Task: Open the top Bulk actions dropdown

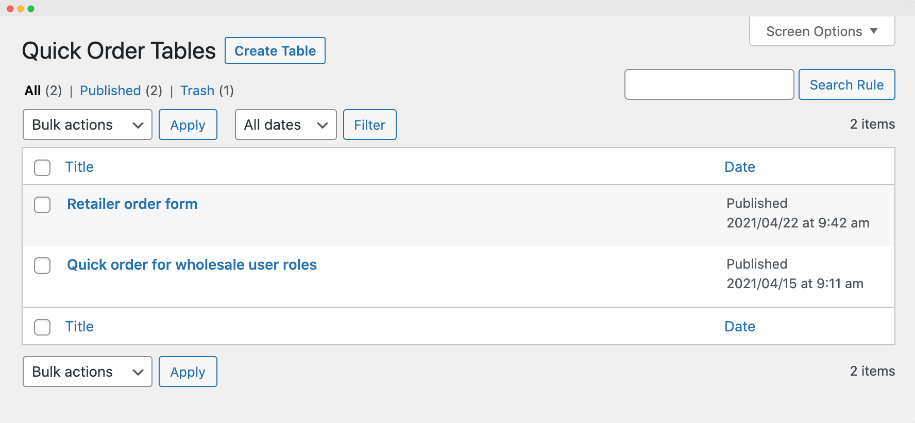Action: click(87, 125)
